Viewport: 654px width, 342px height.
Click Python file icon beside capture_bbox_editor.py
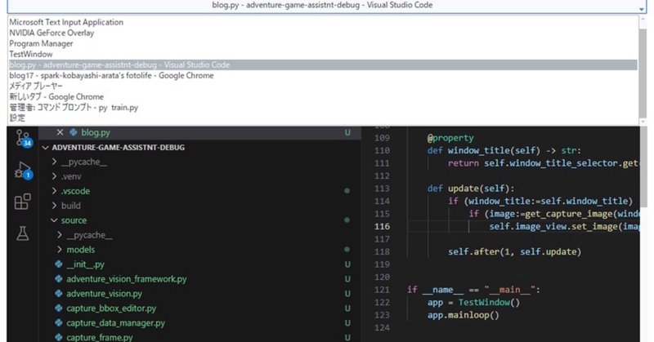click(59, 309)
